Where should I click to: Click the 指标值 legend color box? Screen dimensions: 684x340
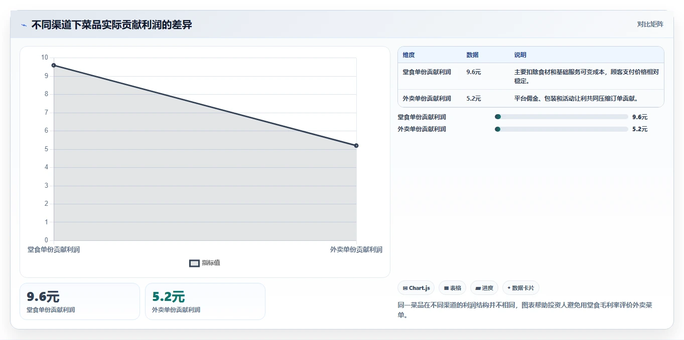pos(194,263)
